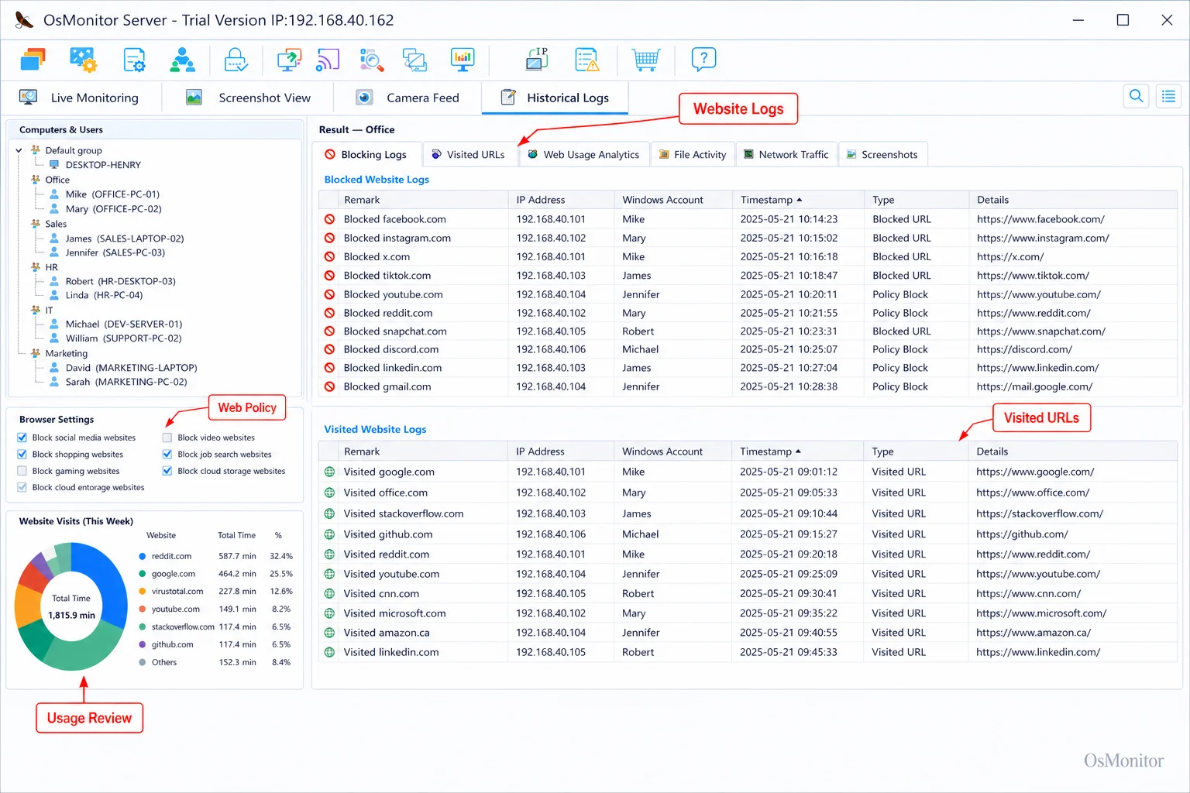This screenshot has height=793, width=1190.
Task: Open the Network Traffic sub-tab
Action: click(786, 155)
